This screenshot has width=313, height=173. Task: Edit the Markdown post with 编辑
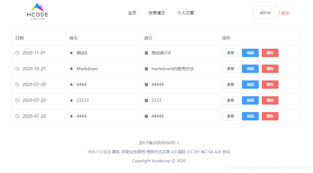click(x=250, y=69)
